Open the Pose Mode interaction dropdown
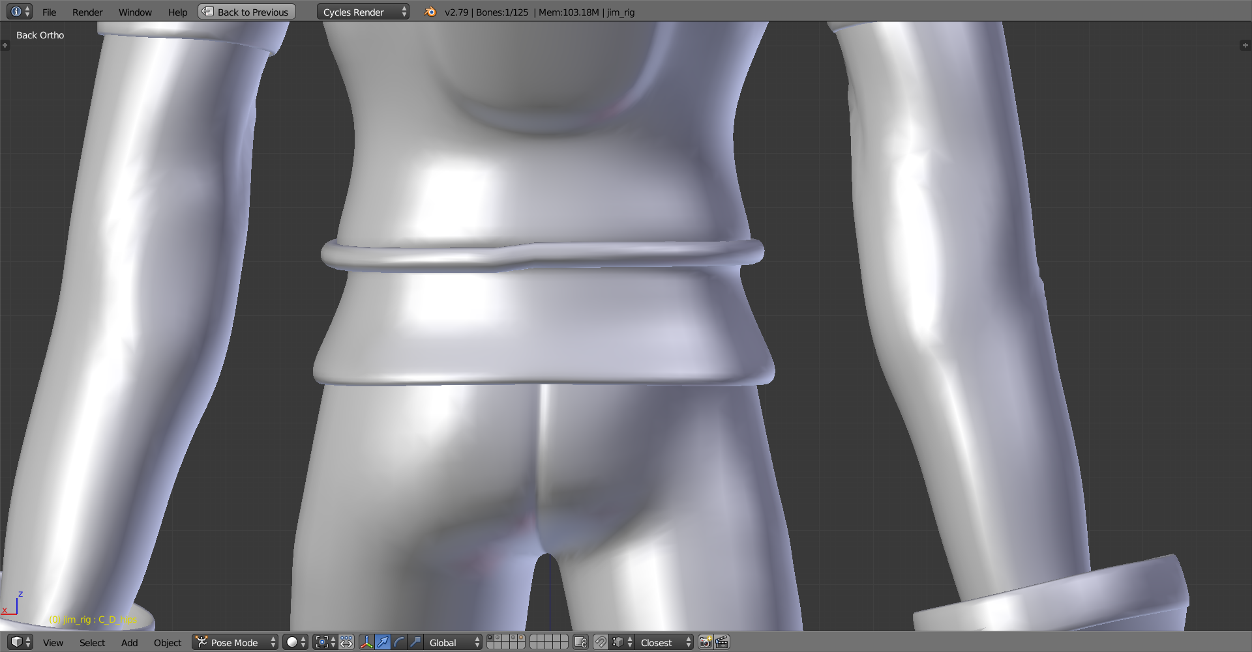This screenshot has height=652, width=1252. [235, 642]
